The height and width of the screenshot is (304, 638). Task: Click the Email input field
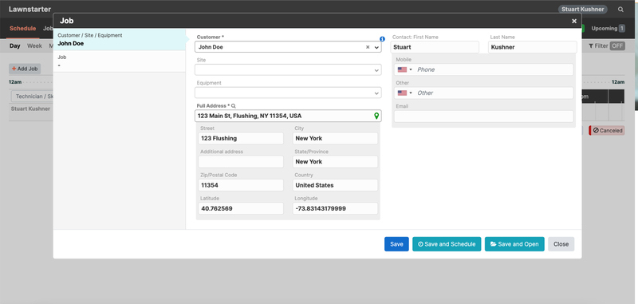click(483, 116)
